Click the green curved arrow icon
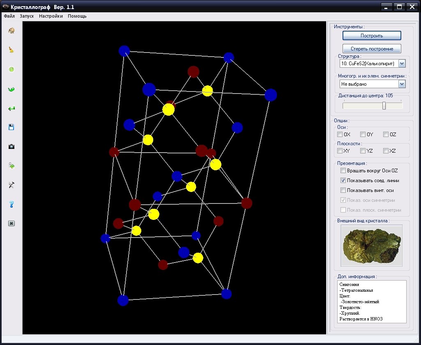This screenshot has width=421, height=345. click(11, 89)
